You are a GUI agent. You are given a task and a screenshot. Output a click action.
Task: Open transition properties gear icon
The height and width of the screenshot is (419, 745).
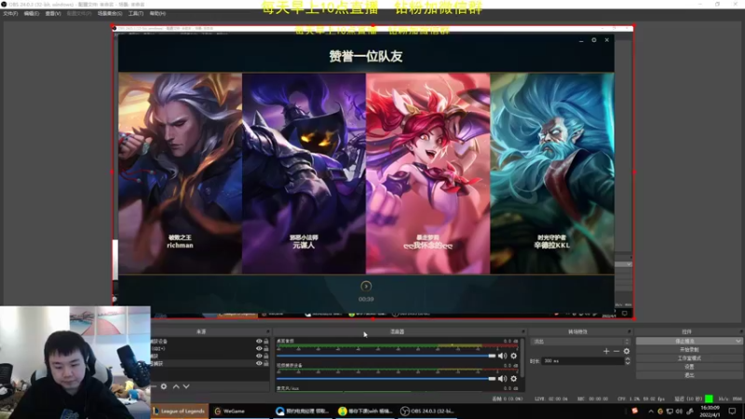point(627,351)
